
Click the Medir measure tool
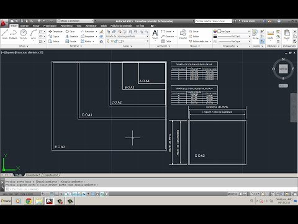(x=270, y=35)
